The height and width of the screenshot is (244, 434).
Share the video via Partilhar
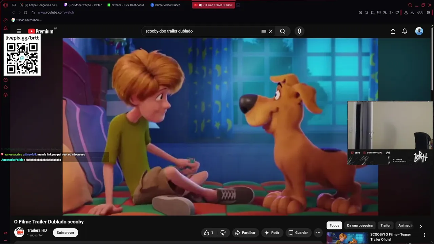point(245,232)
